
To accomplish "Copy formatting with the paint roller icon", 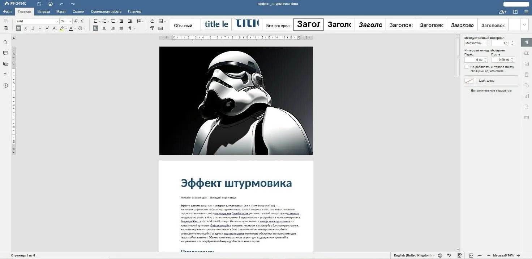I will (x=152, y=28).
